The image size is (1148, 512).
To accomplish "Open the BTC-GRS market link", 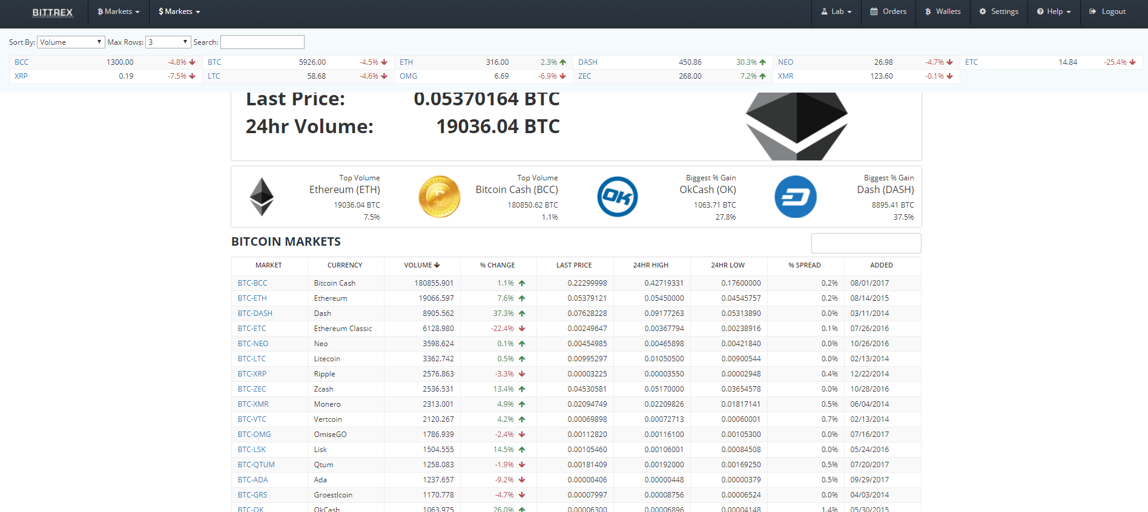I will (x=252, y=495).
